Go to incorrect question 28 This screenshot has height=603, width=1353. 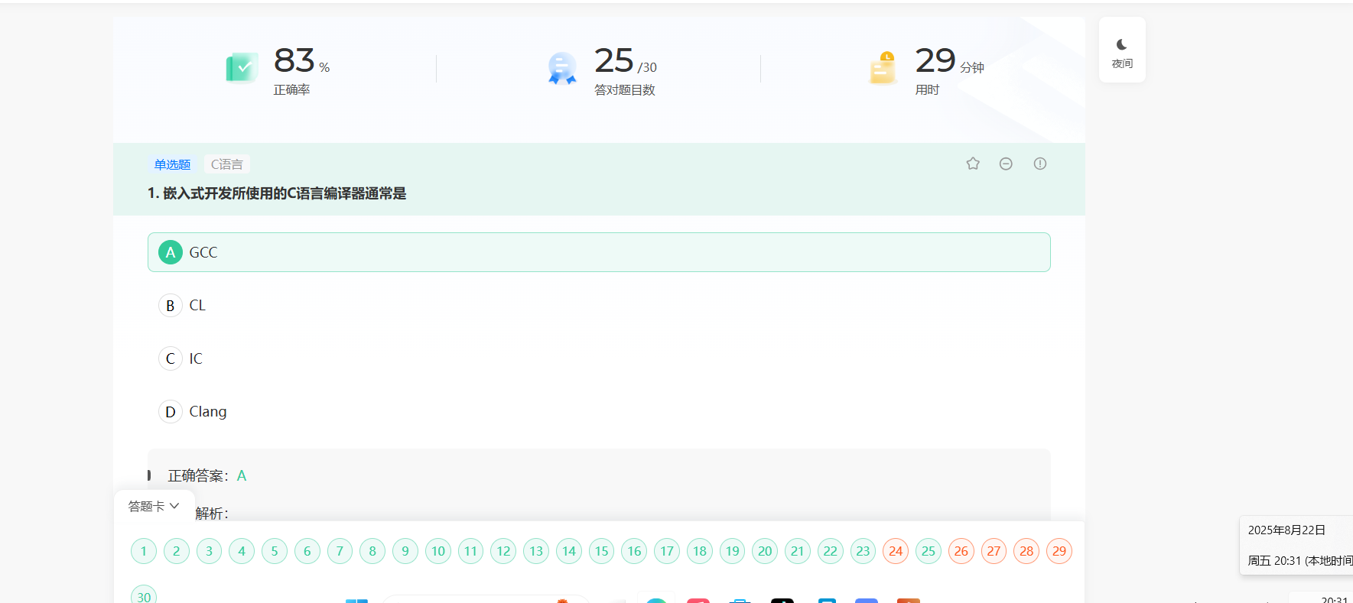[x=1026, y=551]
